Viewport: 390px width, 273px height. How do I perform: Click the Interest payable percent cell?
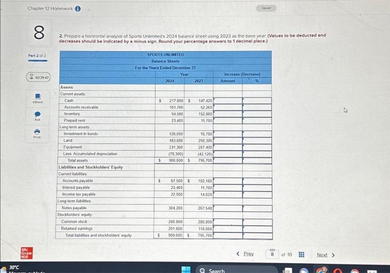[257, 188]
